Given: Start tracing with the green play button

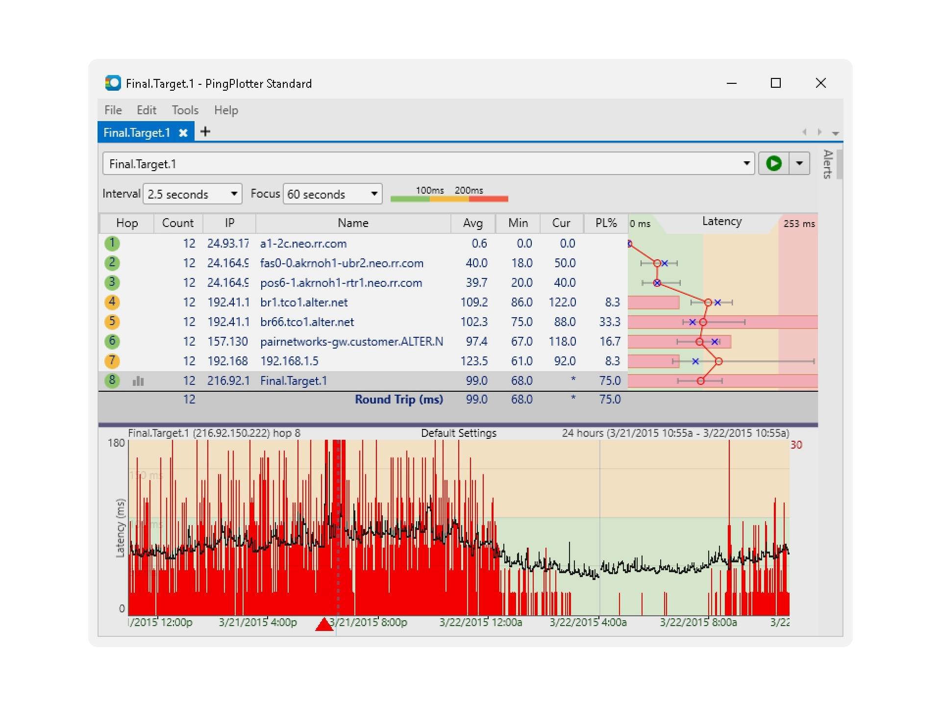Looking at the screenshot, I should pos(774,163).
